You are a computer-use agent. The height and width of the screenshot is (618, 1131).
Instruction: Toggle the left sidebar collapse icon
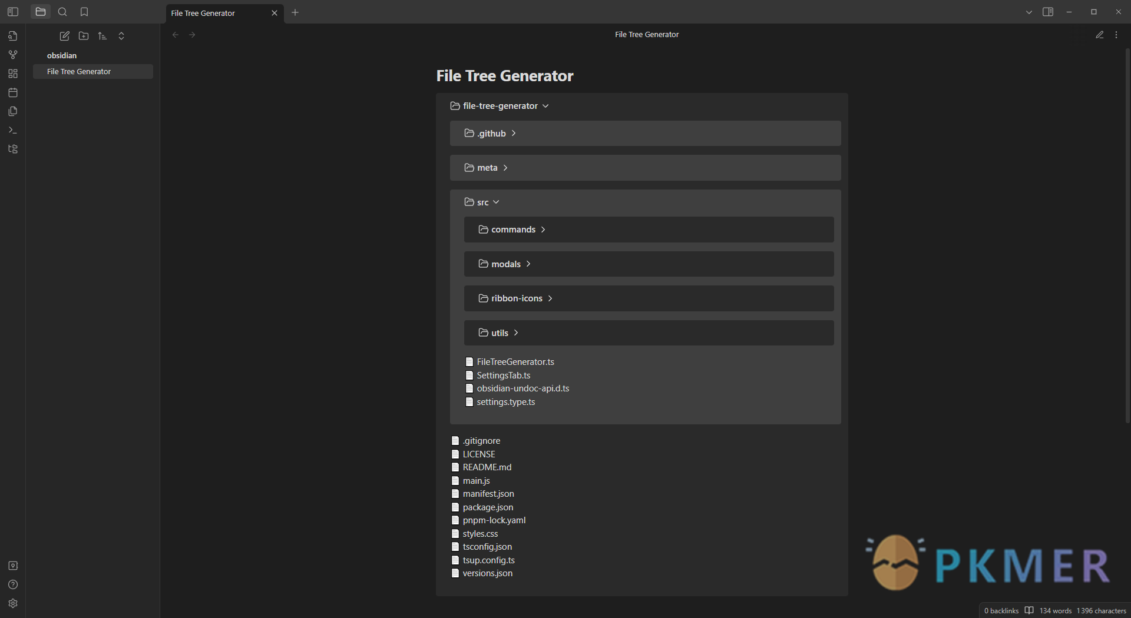tap(13, 12)
